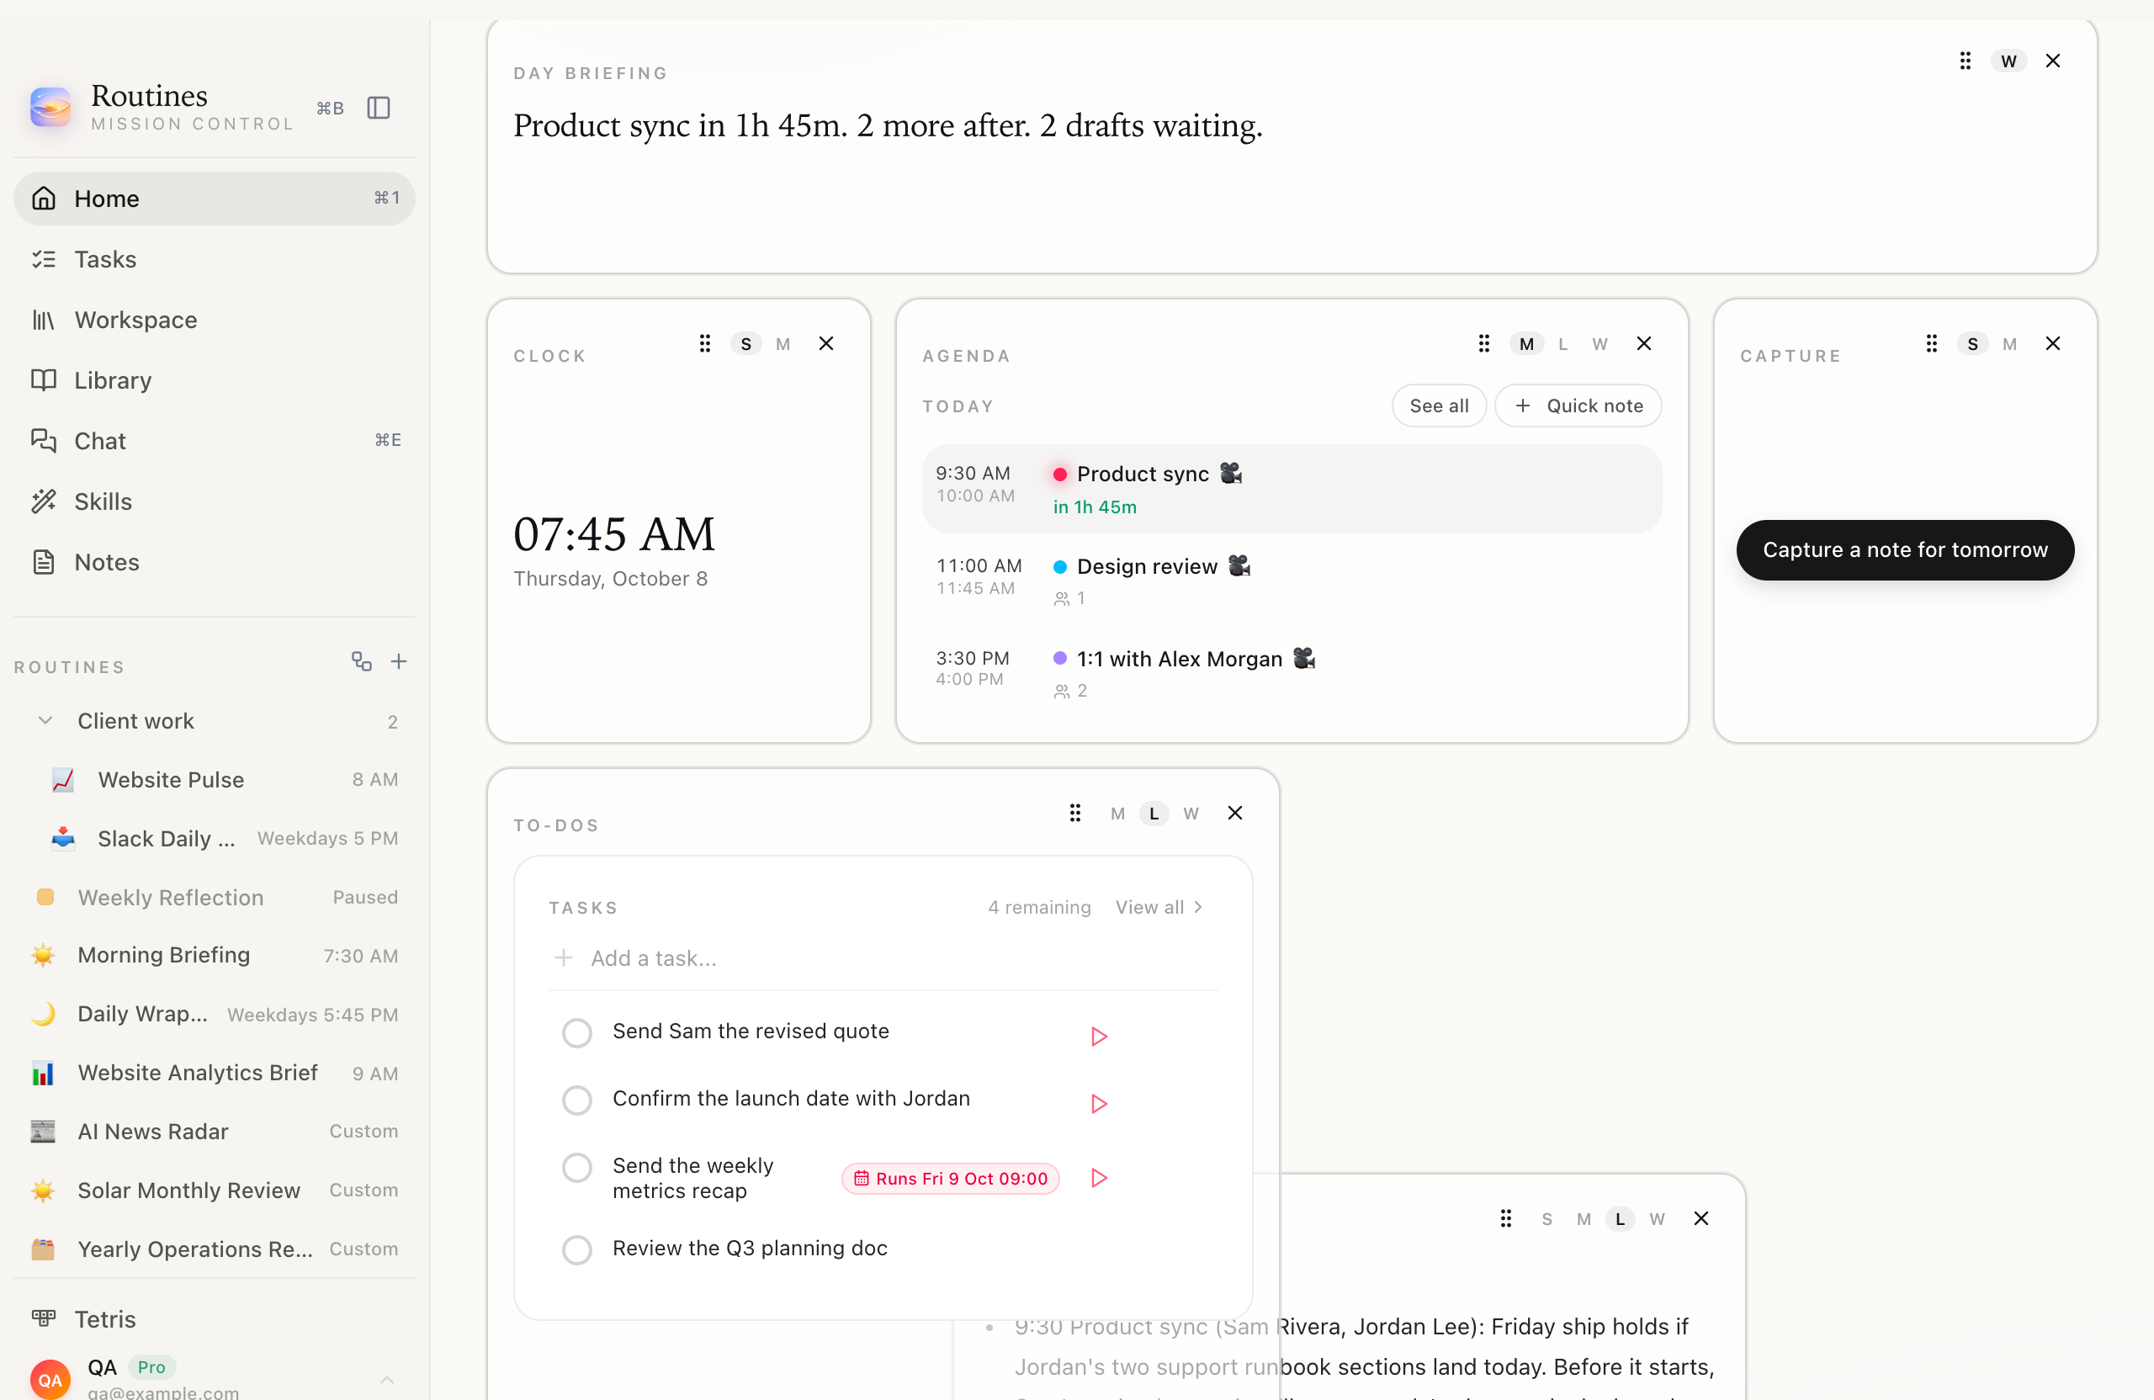Image resolution: width=2154 pixels, height=1400 pixels.
Task: Set Capture widget to size M
Action: tap(2009, 344)
